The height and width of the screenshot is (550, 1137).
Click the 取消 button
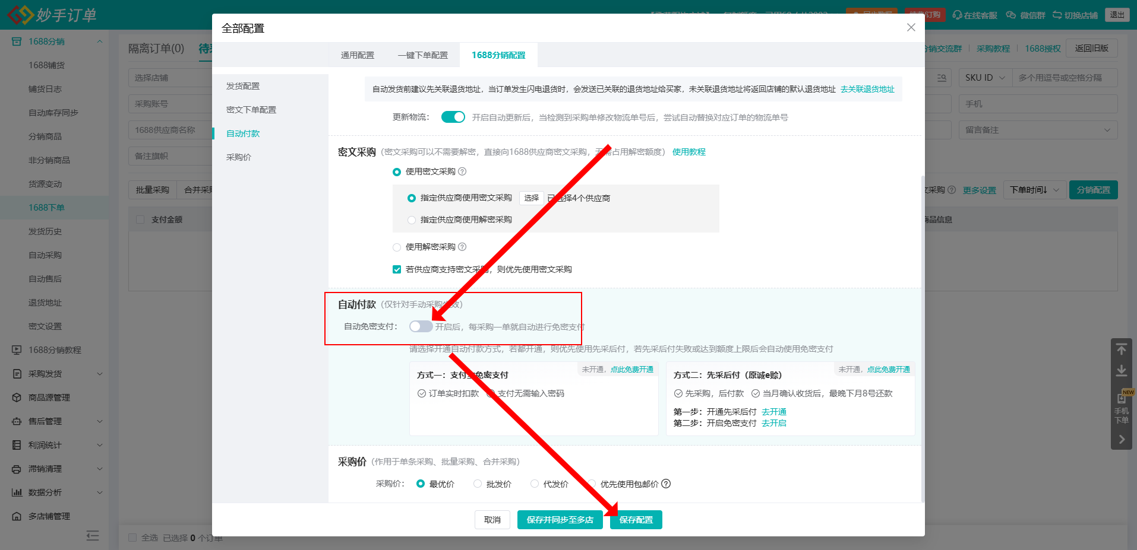tap(492, 520)
